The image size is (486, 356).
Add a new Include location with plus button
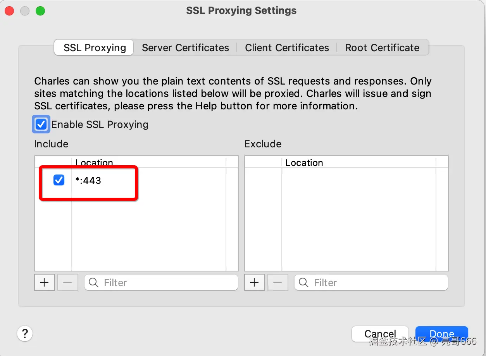[x=45, y=282]
